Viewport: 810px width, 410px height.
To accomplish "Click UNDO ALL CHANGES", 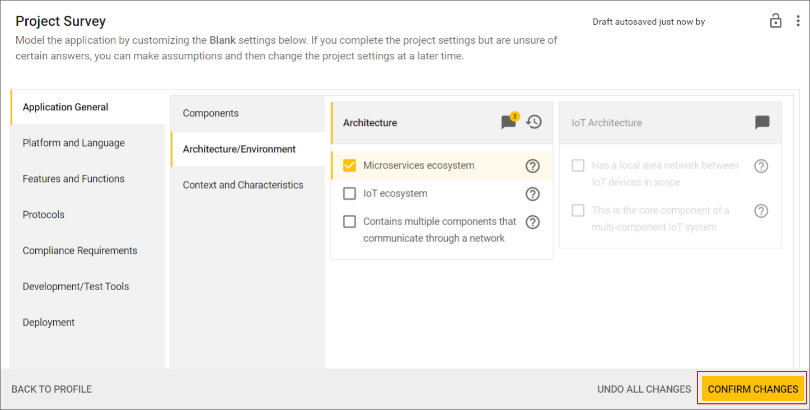I will pyautogui.click(x=644, y=388).
